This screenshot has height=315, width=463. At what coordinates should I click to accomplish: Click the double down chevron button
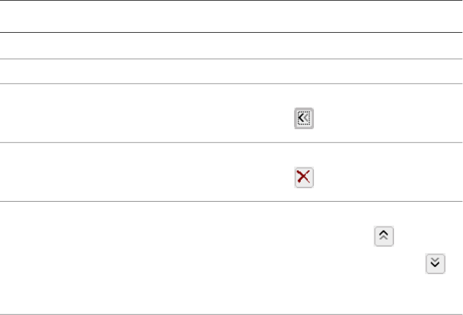point(435,262)
